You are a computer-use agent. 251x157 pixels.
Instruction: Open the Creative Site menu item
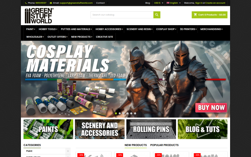pos(104,37)
